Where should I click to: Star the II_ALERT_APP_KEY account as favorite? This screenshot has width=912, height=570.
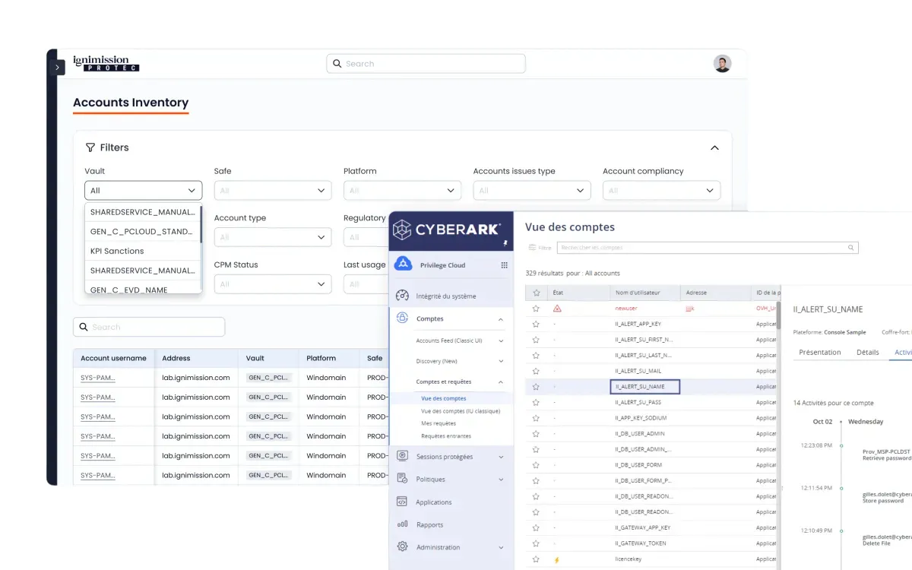536,324
